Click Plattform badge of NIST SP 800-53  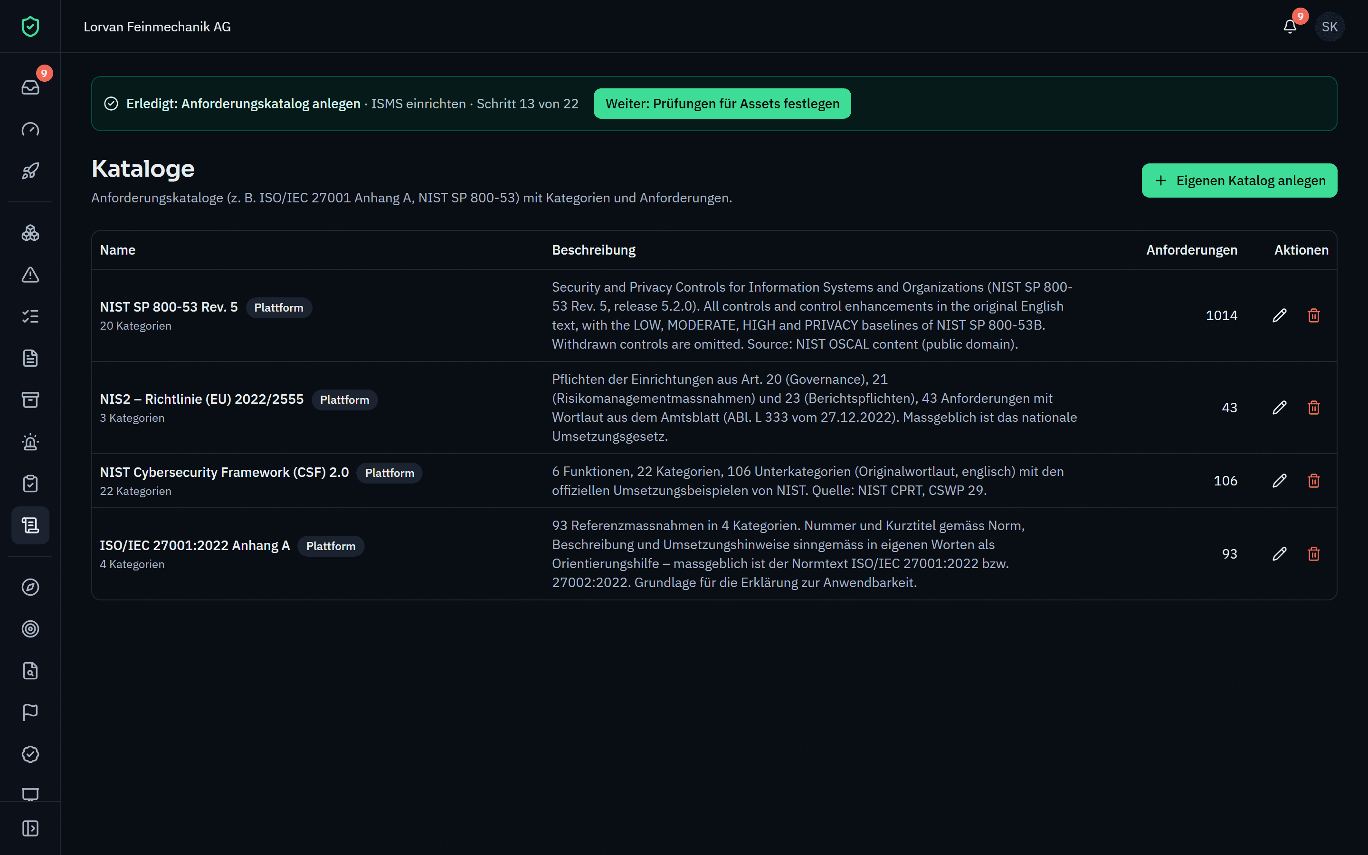tap(279, 308)
